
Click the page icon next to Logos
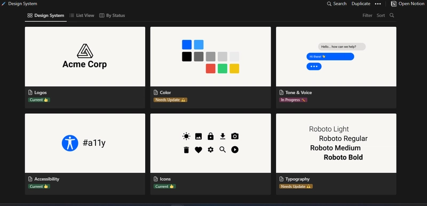[30, 92]
